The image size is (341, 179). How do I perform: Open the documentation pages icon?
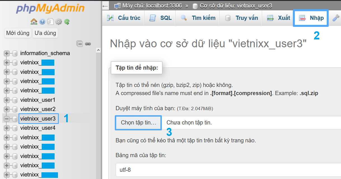50,22
